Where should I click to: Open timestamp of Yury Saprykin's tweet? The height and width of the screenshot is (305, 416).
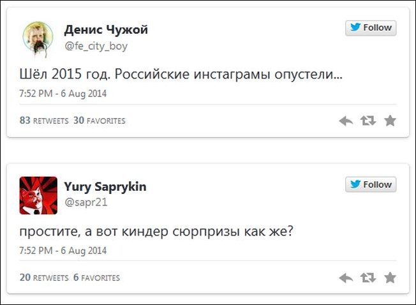point(63,250)
